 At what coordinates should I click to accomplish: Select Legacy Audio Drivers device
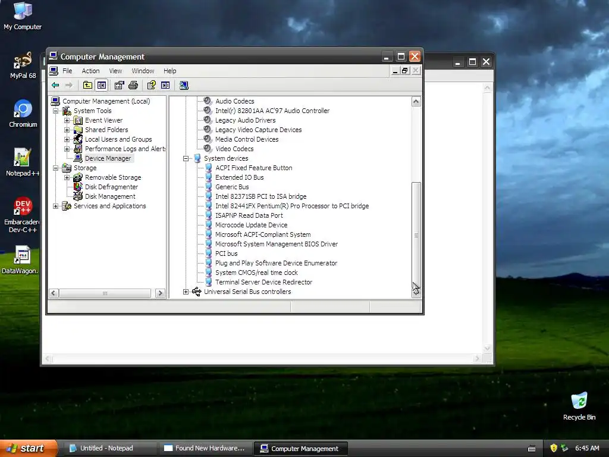pos(246,120)
